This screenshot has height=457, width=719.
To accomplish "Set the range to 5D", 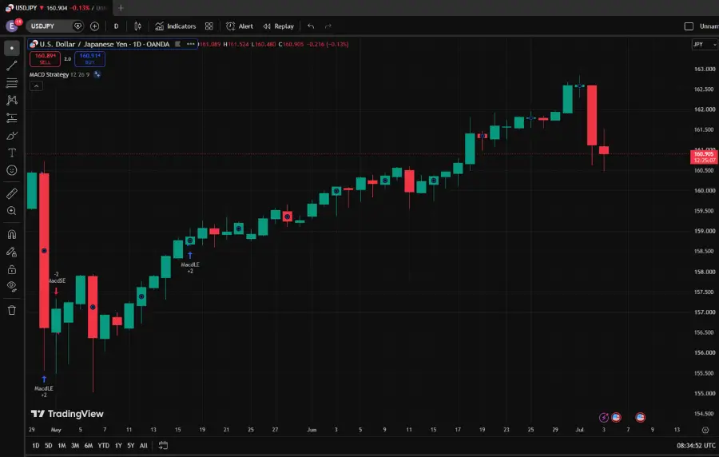I will point(49,445).
